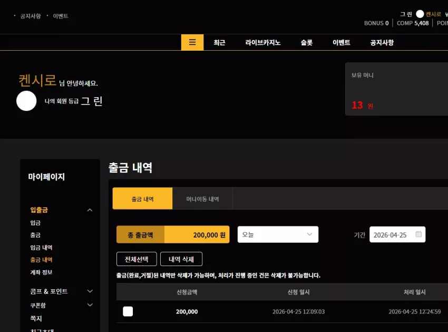
Task: Expand the 콤프 & 포인트 section
Action: click(90, 291)
